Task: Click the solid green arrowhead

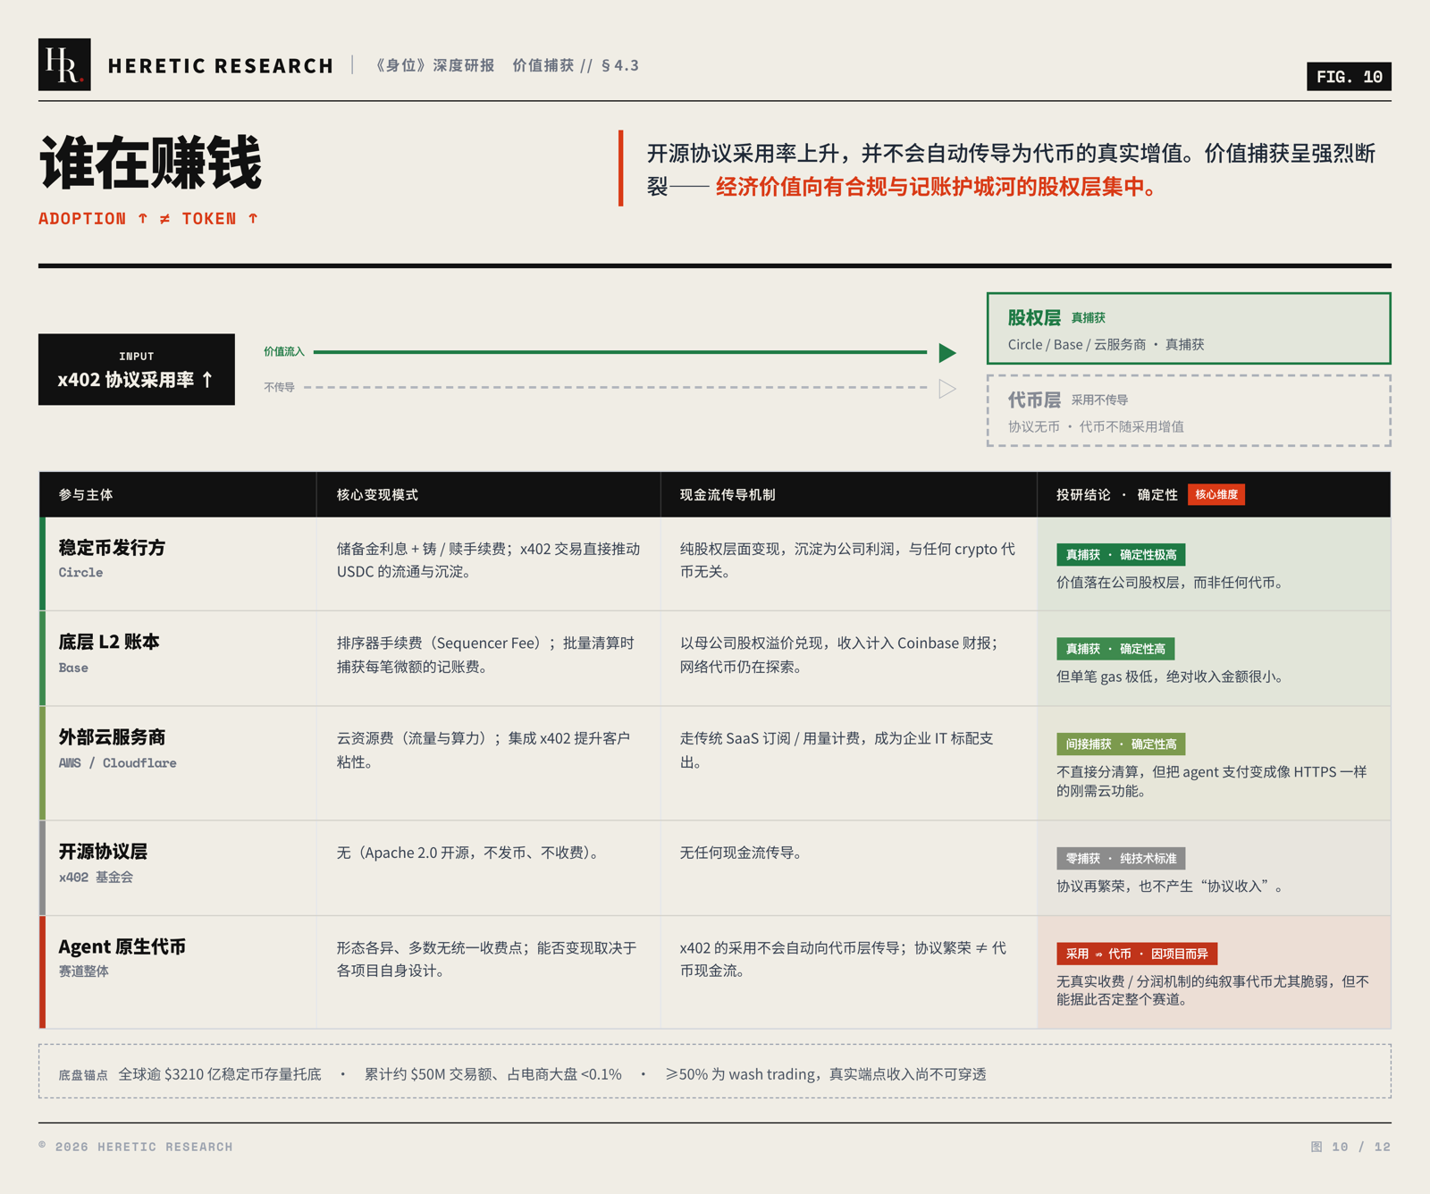Action: tap(947, 353)
